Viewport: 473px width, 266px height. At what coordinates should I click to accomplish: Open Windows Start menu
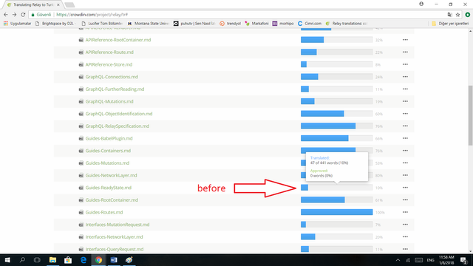click(x=7, y=260)
